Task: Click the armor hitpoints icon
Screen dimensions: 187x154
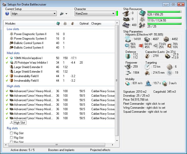Action: point(147,39)
